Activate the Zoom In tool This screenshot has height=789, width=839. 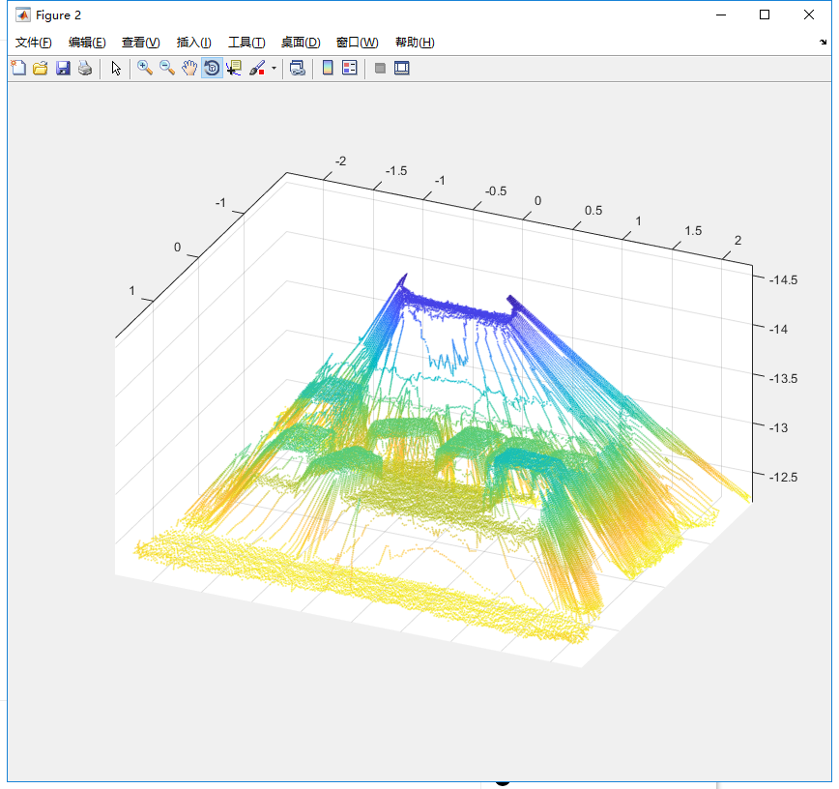(145, 68)
